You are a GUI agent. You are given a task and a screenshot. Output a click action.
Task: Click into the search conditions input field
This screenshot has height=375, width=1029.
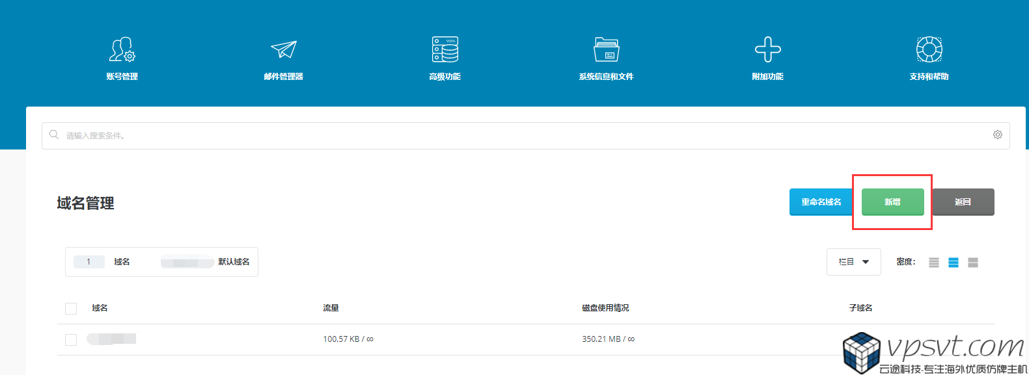[521, 136]
